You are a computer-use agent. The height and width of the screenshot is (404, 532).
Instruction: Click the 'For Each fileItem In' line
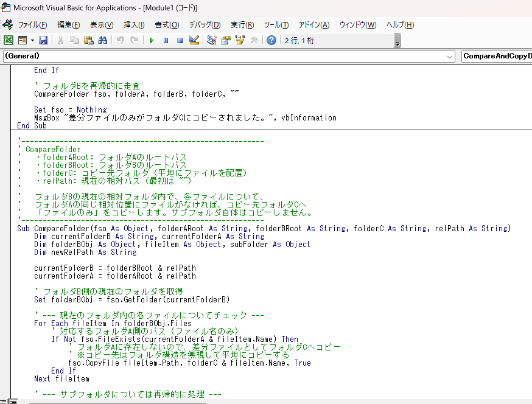[113, 324]
